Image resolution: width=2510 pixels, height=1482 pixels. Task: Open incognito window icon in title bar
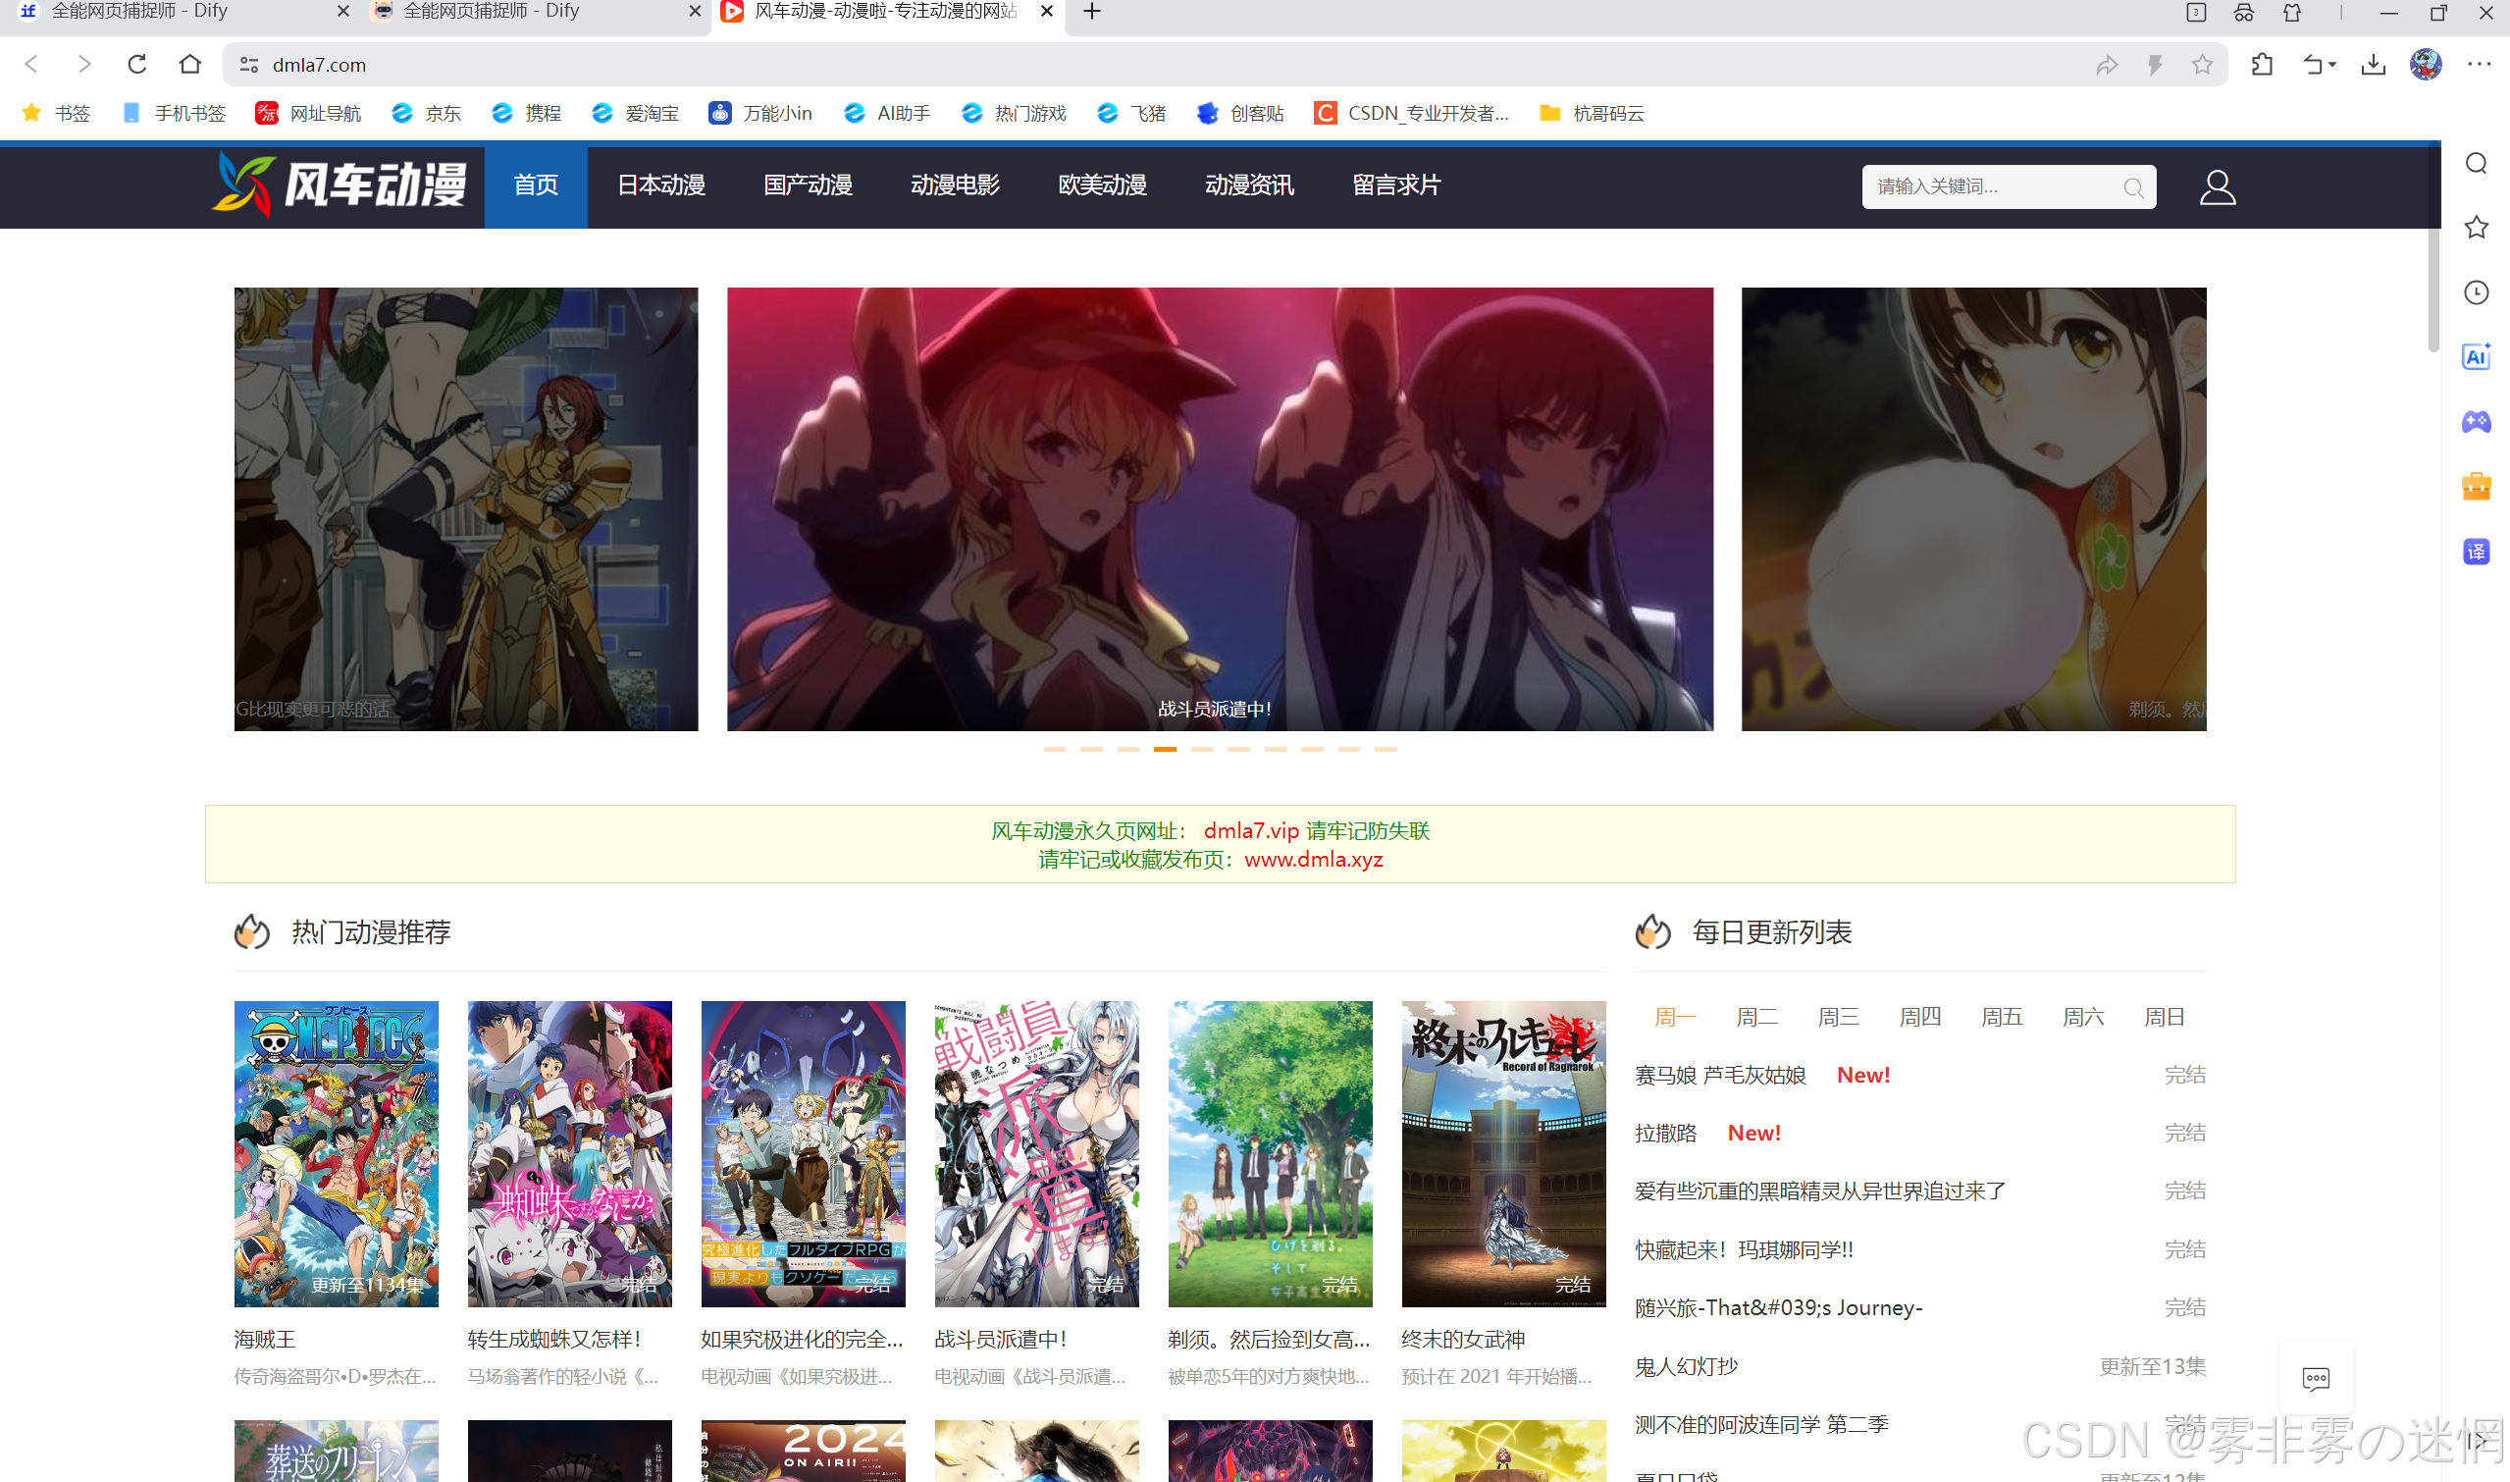coord(2244,13)
